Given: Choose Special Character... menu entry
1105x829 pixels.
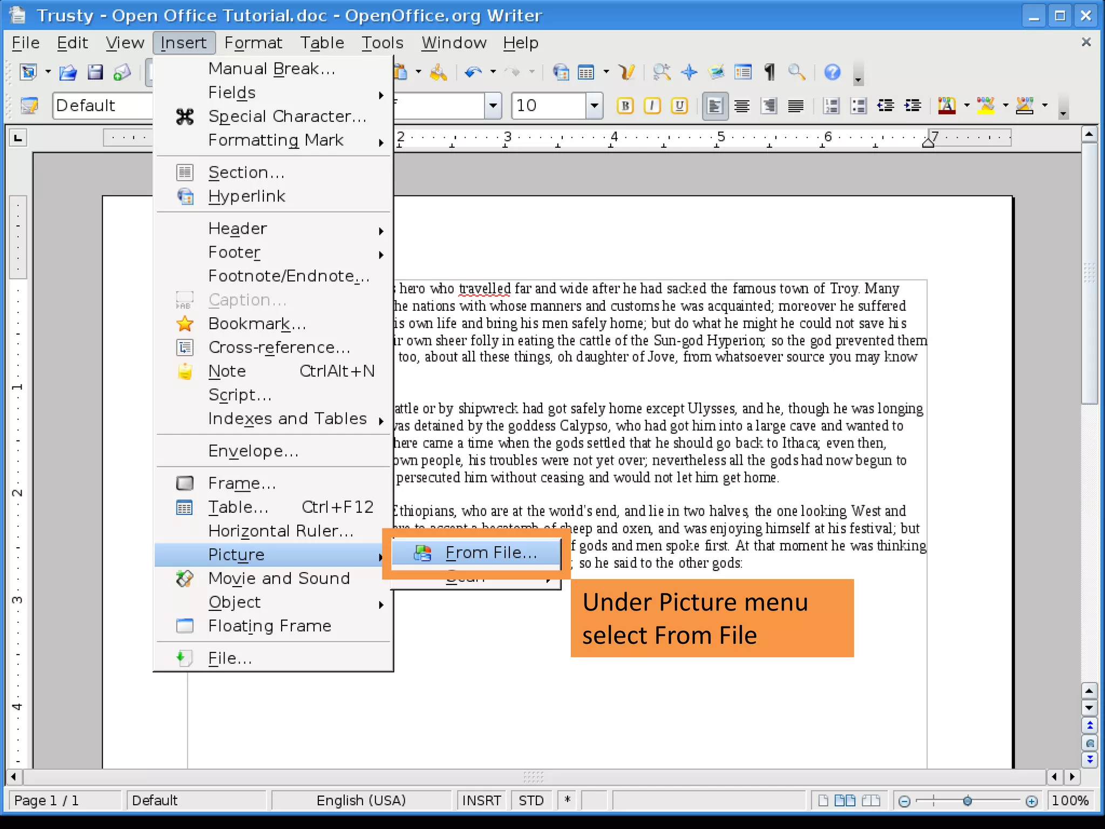Looking at the screenshot, I should 272,117.
